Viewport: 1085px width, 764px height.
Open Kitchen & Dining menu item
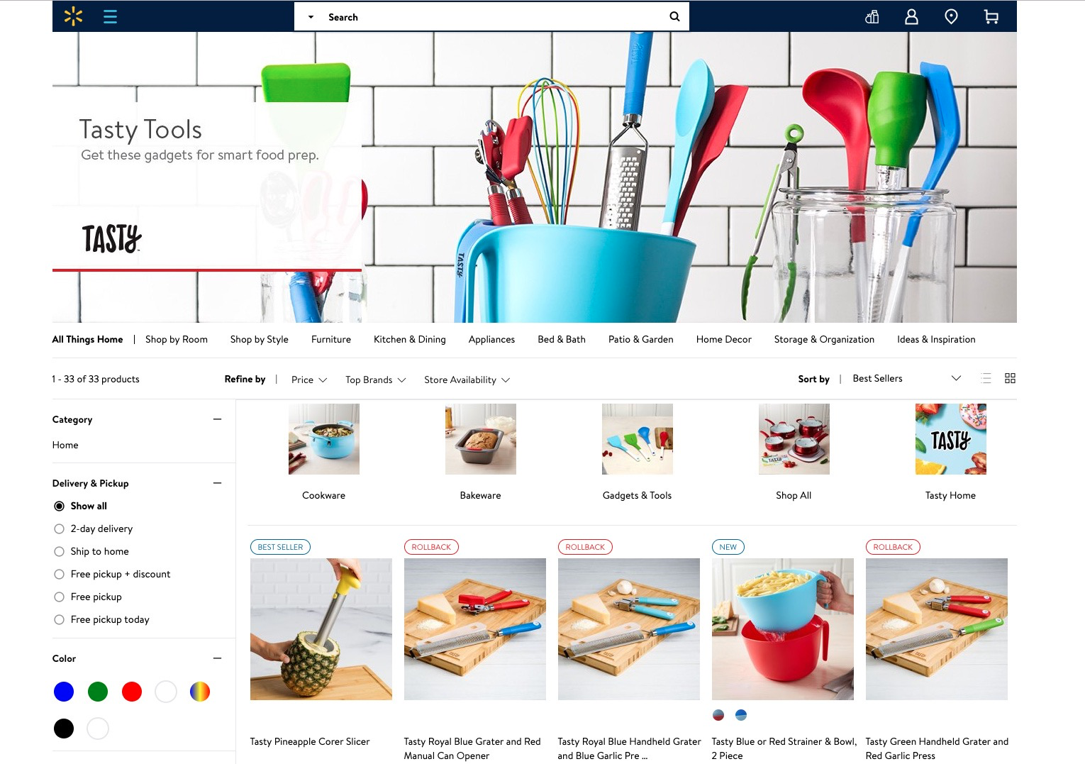pyautogui.click(x=410, y=339)
